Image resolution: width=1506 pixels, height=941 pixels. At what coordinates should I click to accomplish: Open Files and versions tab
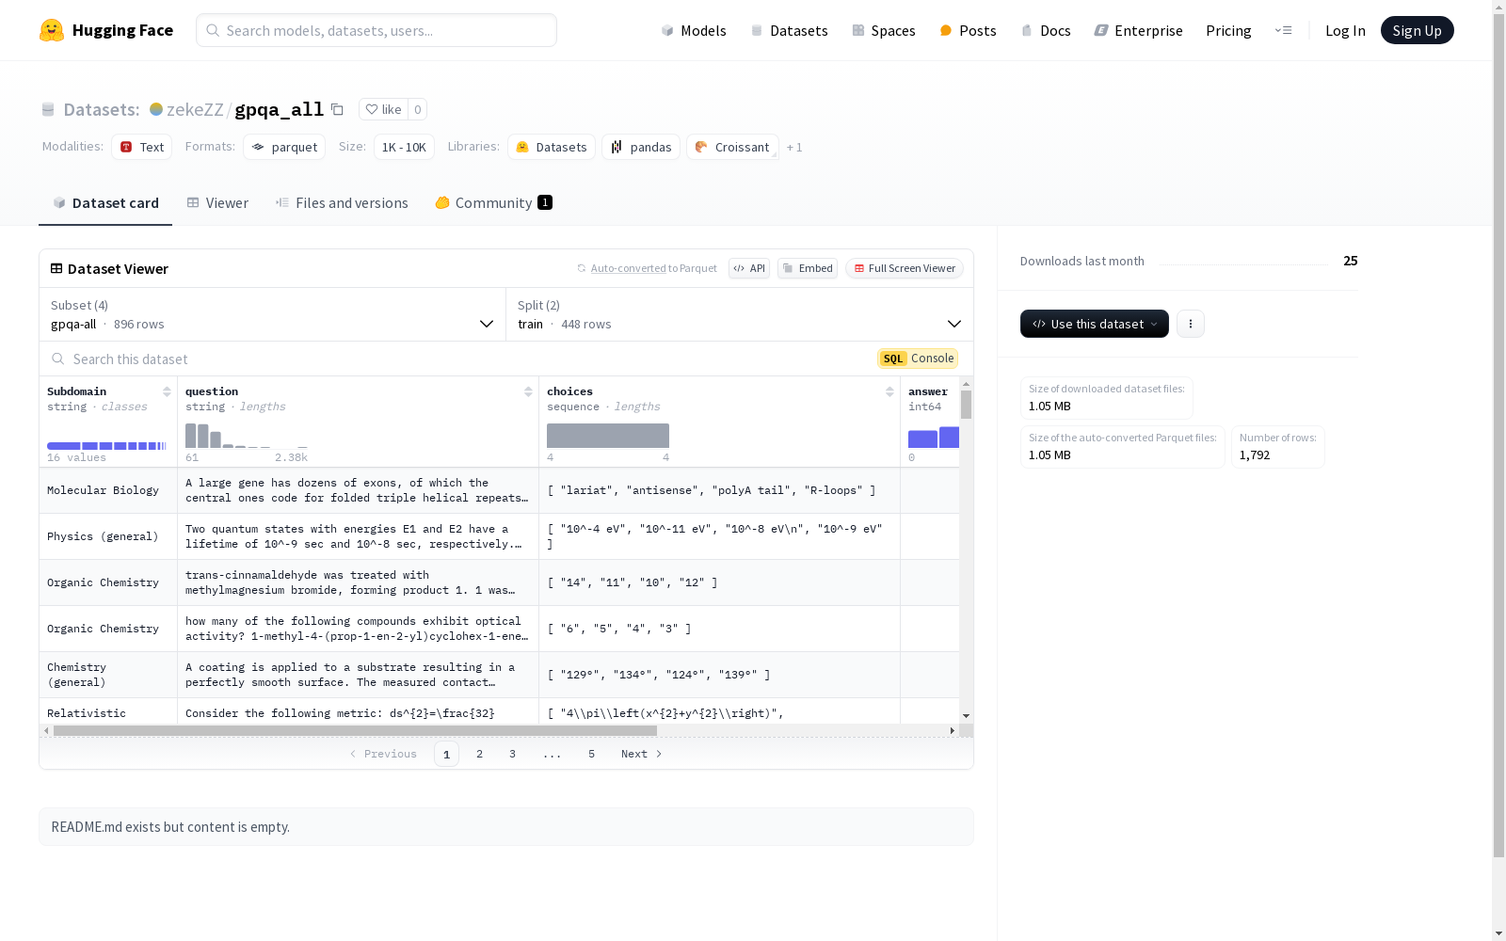coord(342,203)
